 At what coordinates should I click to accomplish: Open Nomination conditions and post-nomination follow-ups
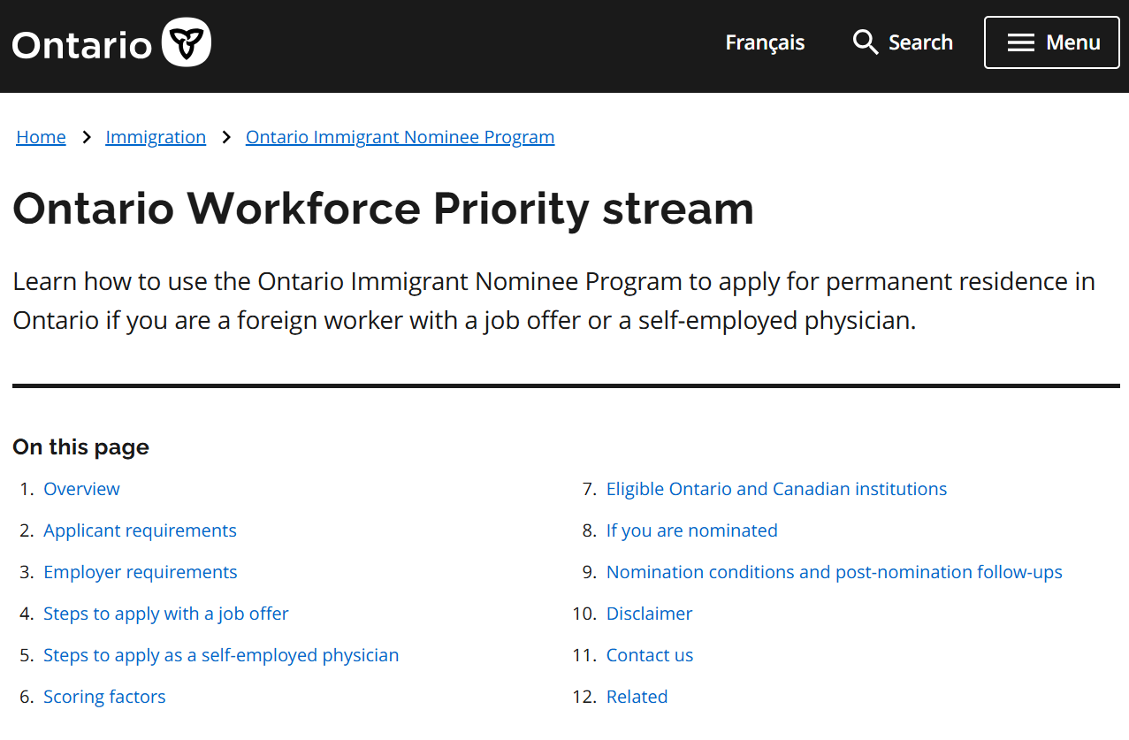click(835, 572)
